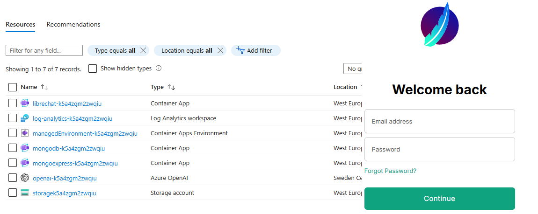Click the storage account resource icon
538x214 pixels.
(25, 193)
